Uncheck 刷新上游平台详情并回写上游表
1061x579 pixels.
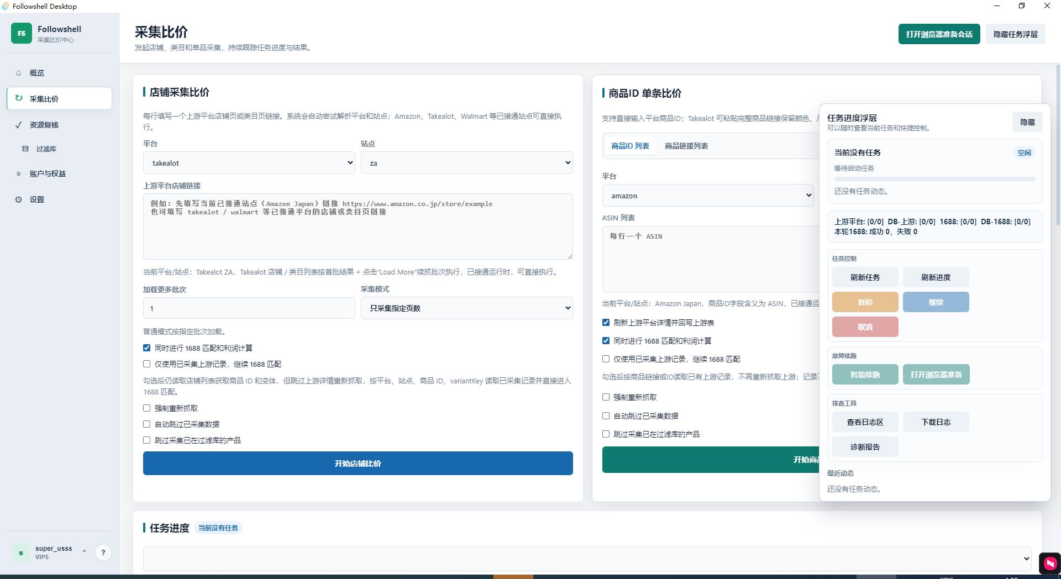(606, 323)
